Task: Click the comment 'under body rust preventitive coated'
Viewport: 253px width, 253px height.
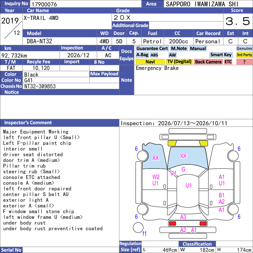Action: pos(53,228)
